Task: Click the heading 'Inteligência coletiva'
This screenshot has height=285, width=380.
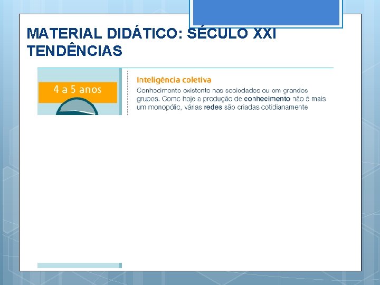Action: [x=174, y=80]
